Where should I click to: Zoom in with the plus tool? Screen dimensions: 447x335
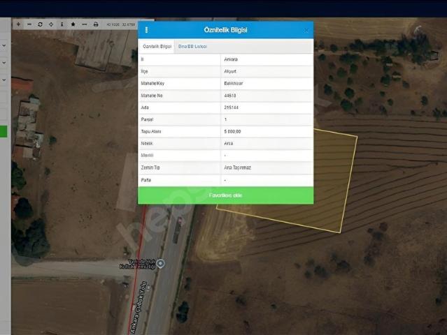click(18, 24)
